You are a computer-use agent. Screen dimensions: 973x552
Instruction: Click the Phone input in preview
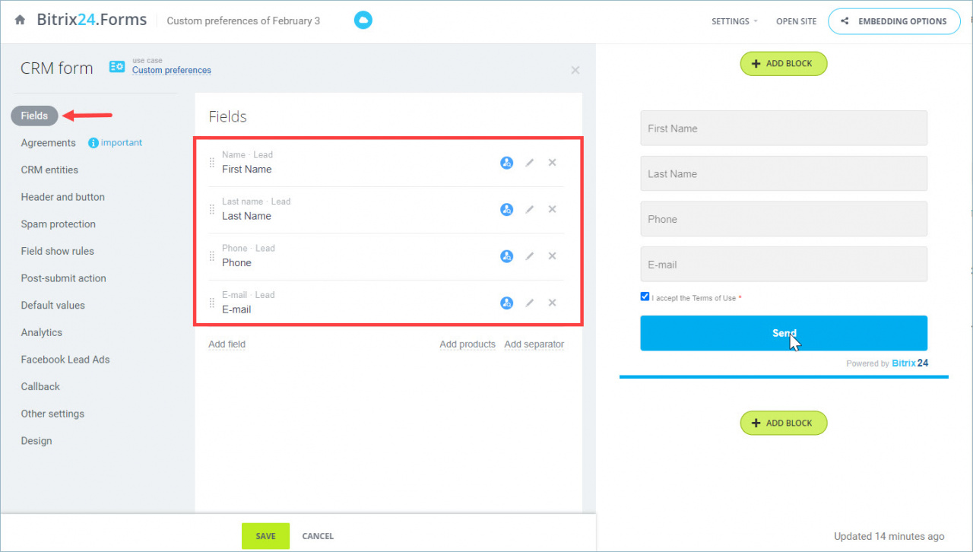pyautogui.click(x=784, y=219)
